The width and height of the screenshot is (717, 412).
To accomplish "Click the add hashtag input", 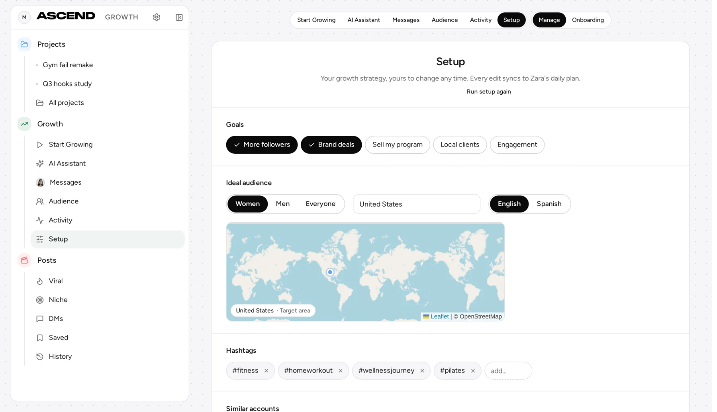I will [x=508, y=371].
